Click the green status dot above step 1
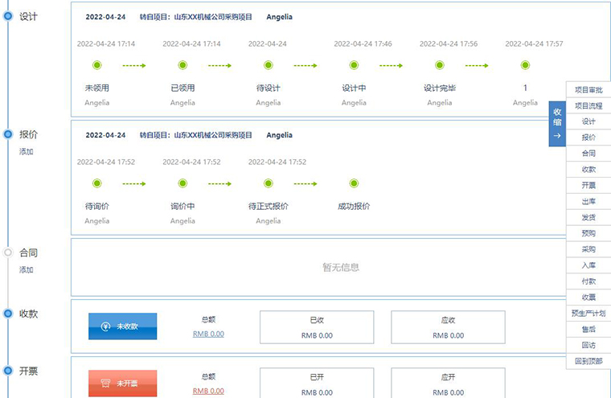This screenshot has height=398, width=611. pyautogui.click(x=525, y=65)
